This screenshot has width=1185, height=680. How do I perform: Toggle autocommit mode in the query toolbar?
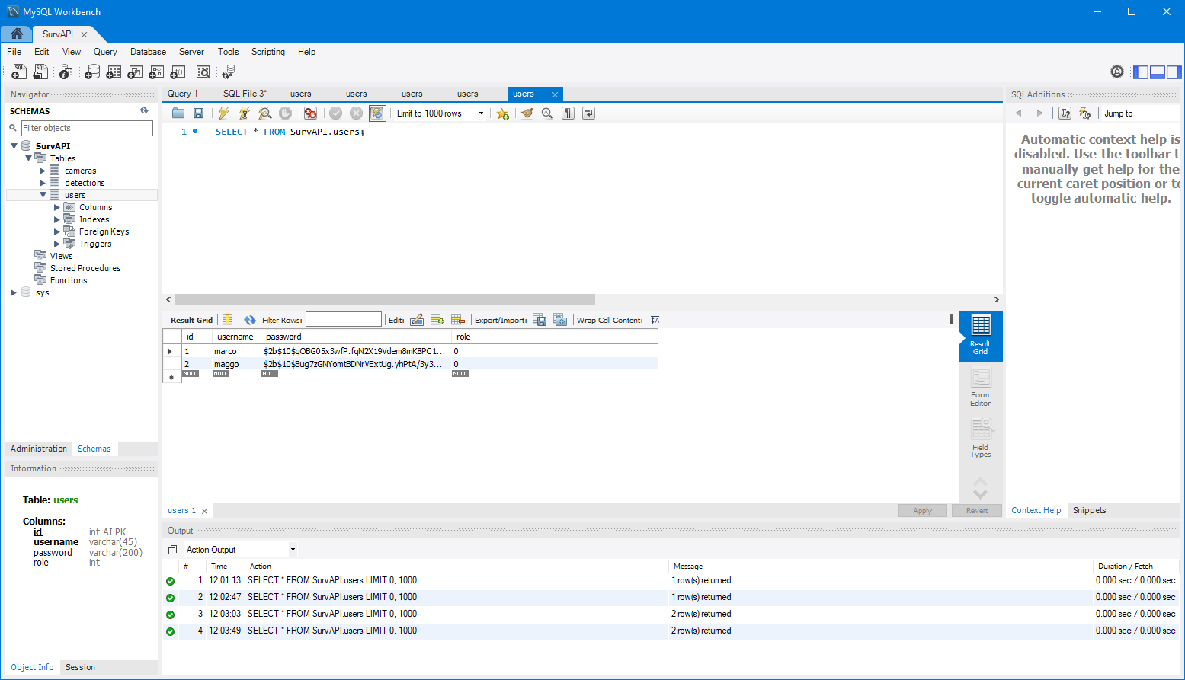pos(377,113)
